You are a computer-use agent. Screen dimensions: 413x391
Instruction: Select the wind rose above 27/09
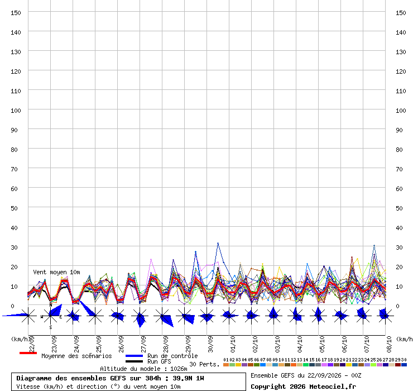pos(140,316)
